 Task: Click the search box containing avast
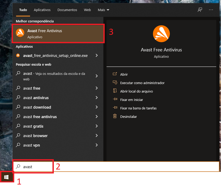[116, 167]
